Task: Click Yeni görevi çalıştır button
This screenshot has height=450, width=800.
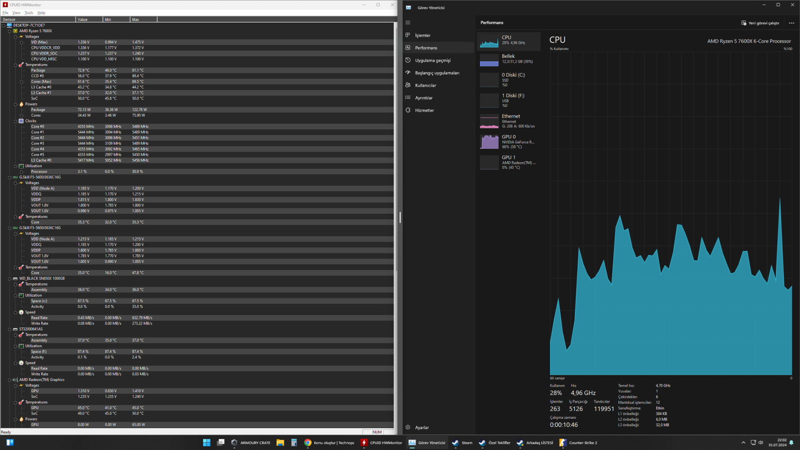Action: [x=760, y=23]
